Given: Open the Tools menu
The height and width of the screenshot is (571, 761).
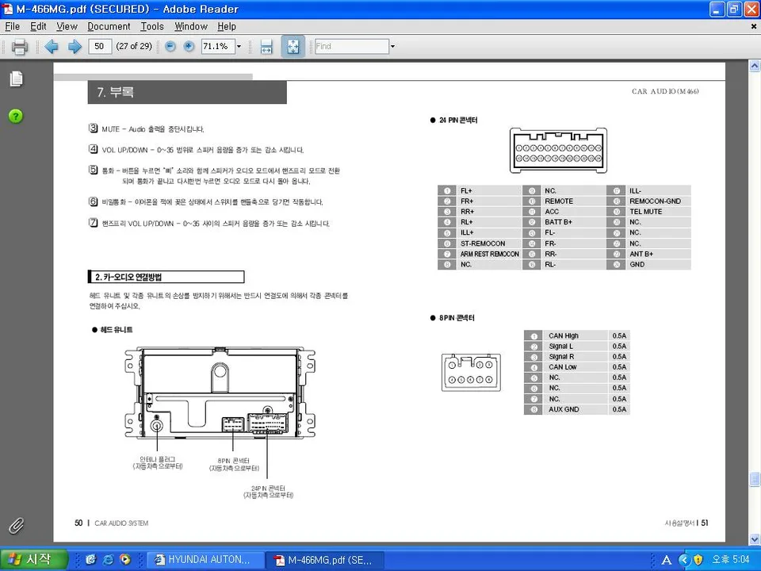Looking at the screenshot, I should (152, 26).
